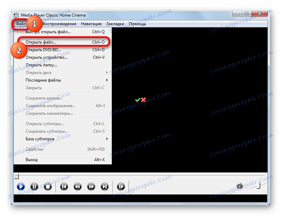Viewport: 281px width, 216px height.
Task: Click the volume slider
Action: pos(257,186)
